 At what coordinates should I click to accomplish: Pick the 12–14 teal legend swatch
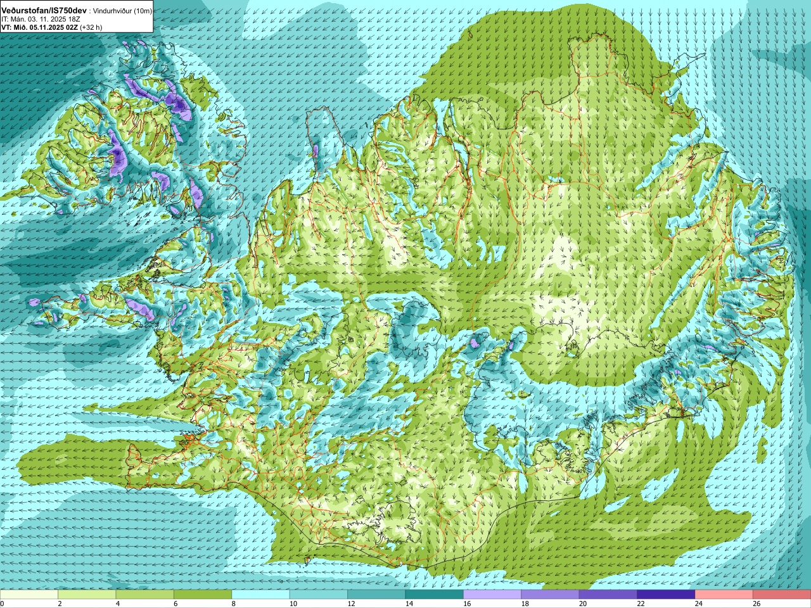coord(376,595)
